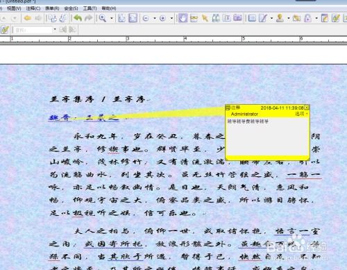Open the binoculars search tool
Image resolution: width=347 pixels, height=270 pixels.
216,18
